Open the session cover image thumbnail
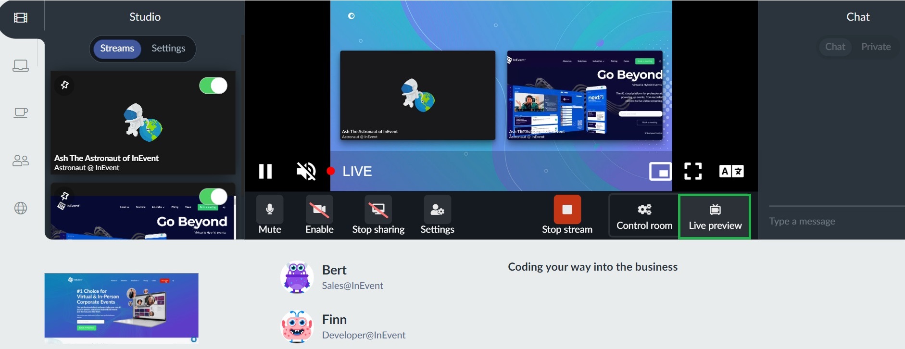The height and width of the screenshot is (349, 905). click(121, 308)
